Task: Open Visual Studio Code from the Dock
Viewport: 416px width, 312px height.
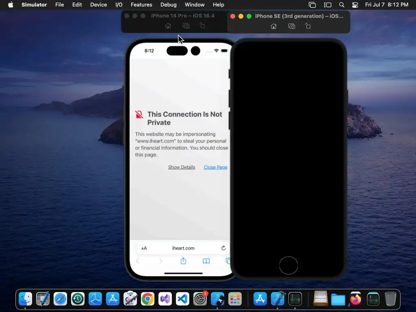Action: click(182, 299)
